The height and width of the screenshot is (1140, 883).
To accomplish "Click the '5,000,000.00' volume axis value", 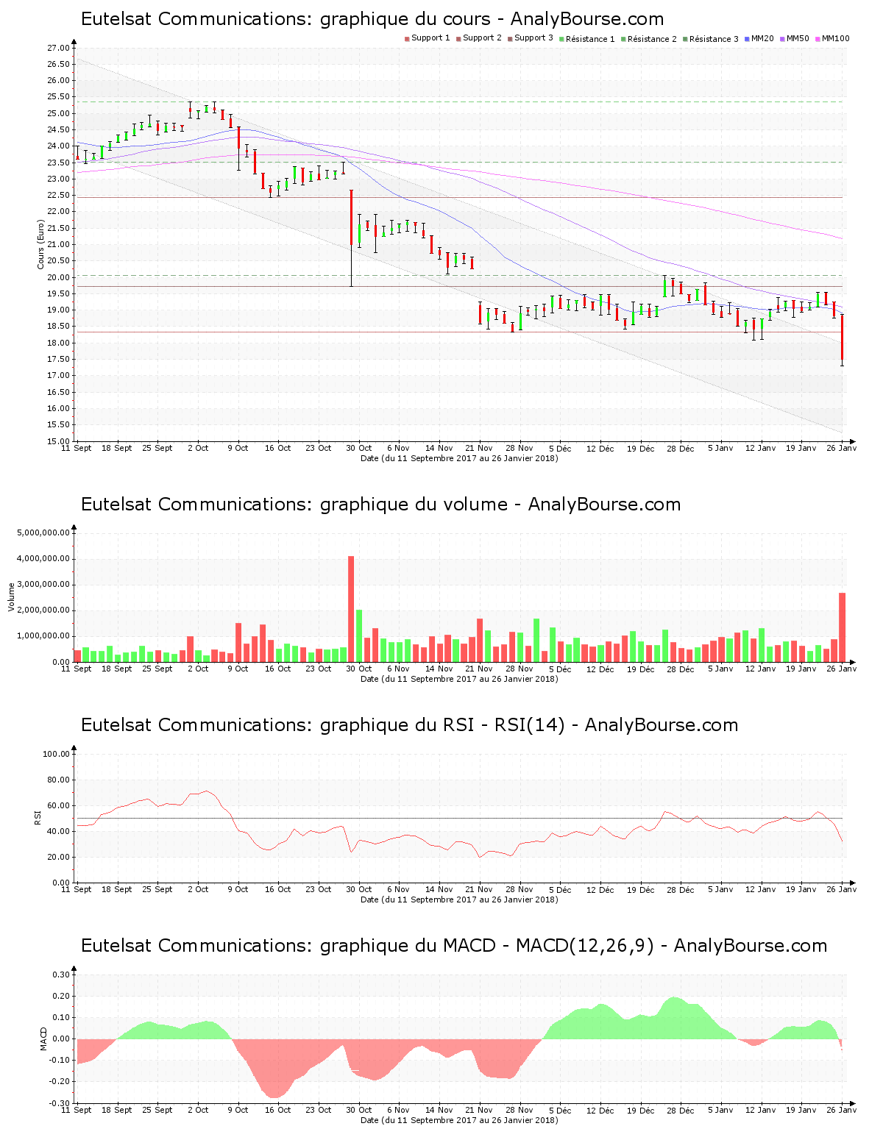I will [43, 532].
